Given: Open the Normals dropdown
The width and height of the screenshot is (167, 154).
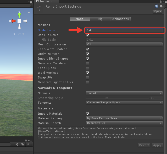Looking at the screenshot, I should 124,93.
